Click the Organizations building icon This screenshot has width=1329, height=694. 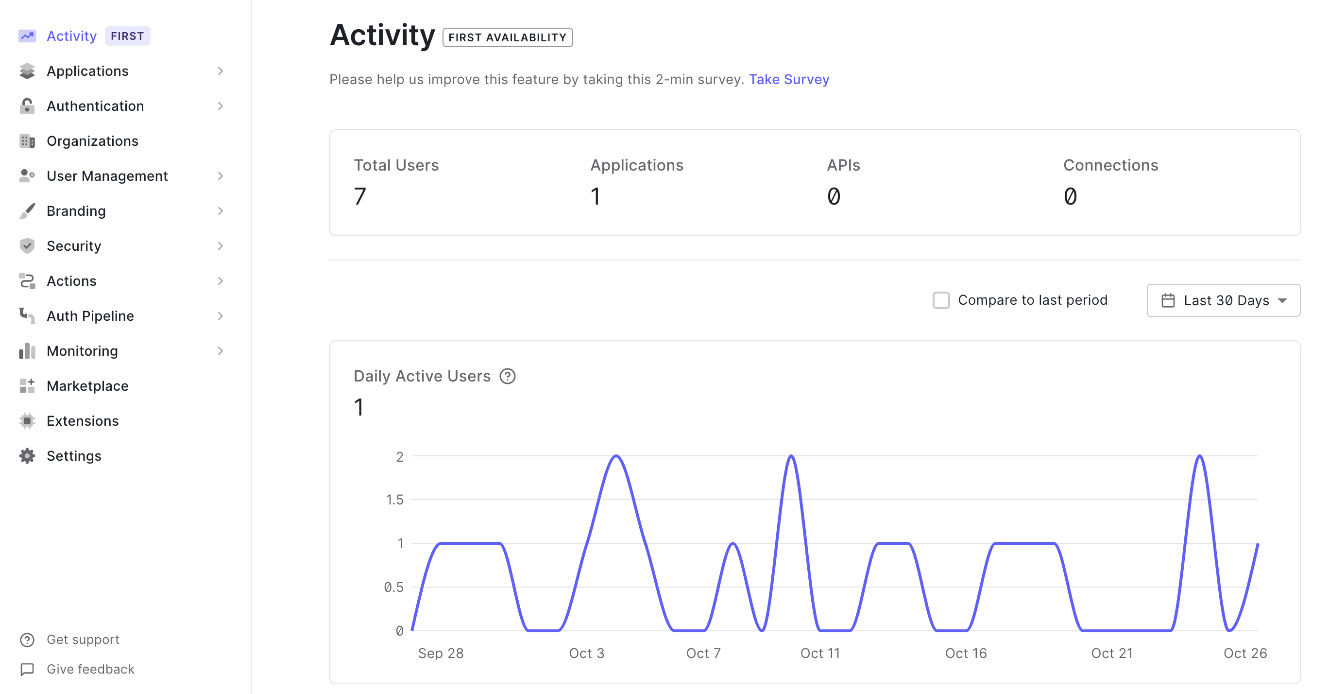tap(27, 141)
